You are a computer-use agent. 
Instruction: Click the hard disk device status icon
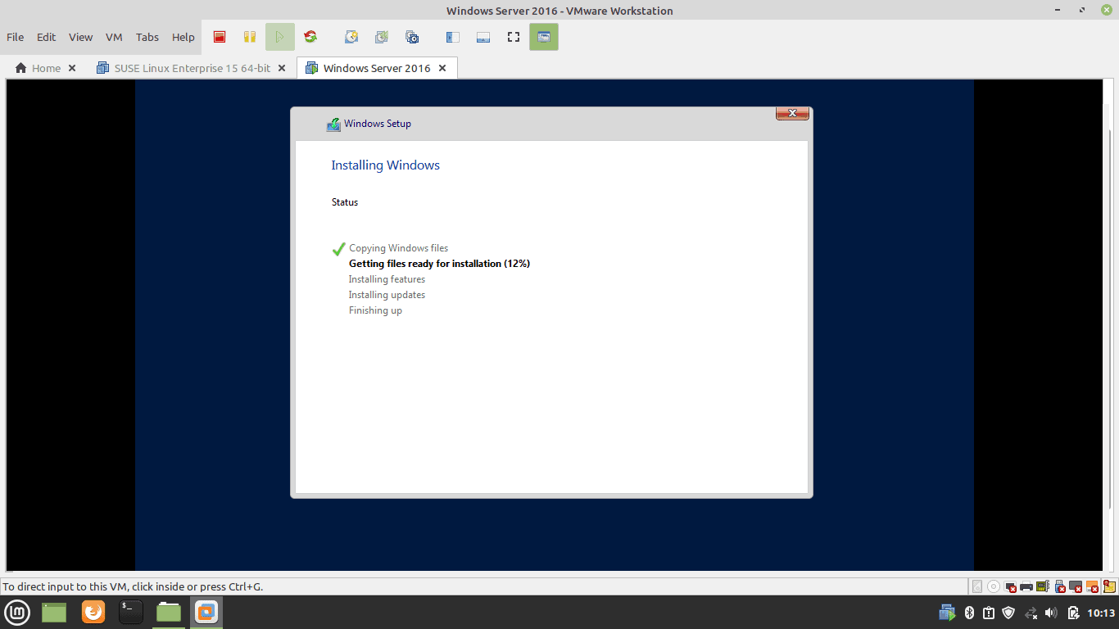pos(977,586)
